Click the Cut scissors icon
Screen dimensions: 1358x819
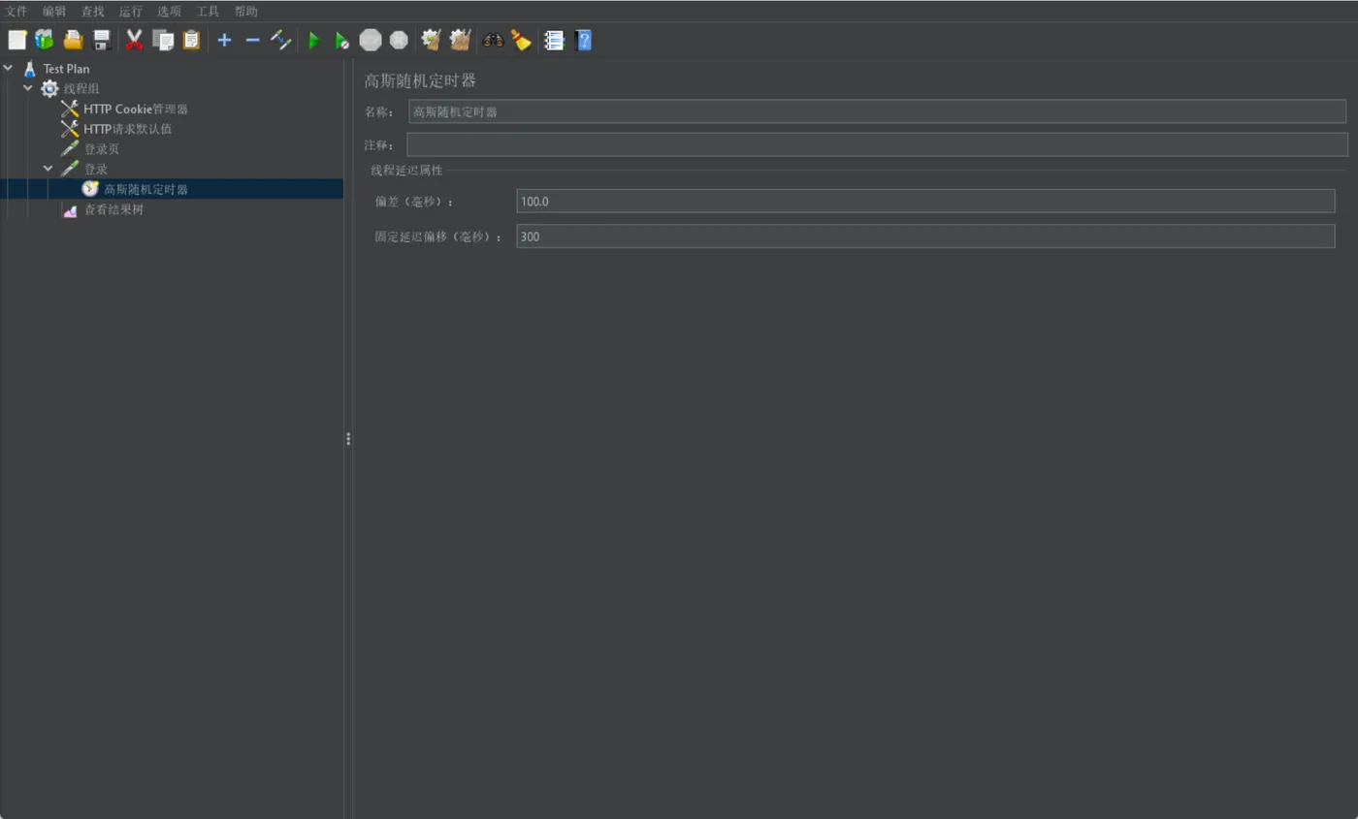(x=135, y=40)
